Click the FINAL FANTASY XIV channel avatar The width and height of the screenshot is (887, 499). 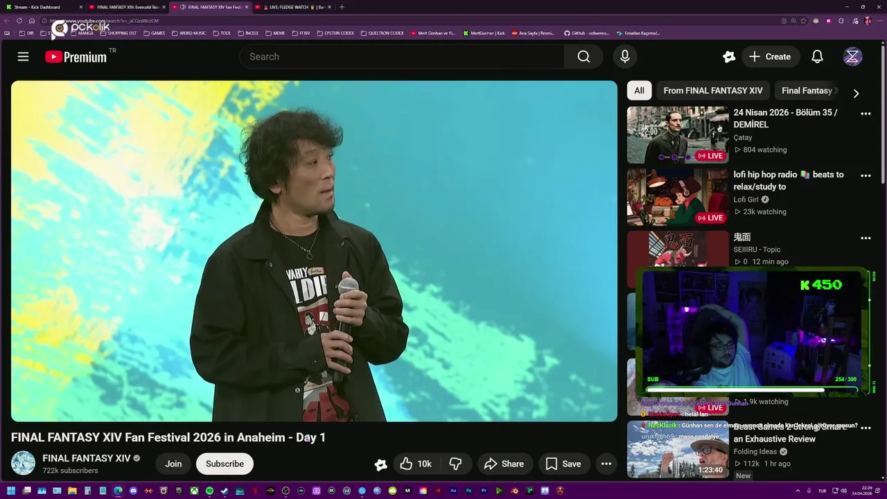pyautogui.click(x=23, y=464)
